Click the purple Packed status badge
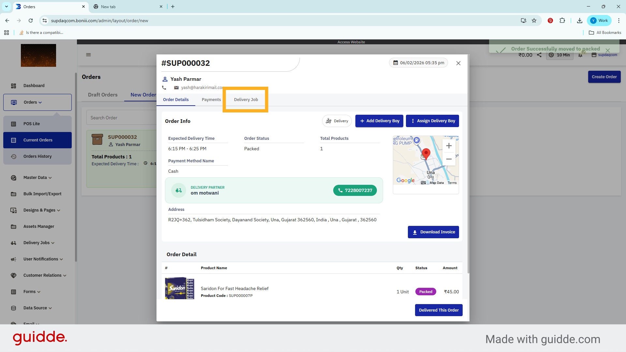The image size is (626, 352). click(x=425, y=292)
